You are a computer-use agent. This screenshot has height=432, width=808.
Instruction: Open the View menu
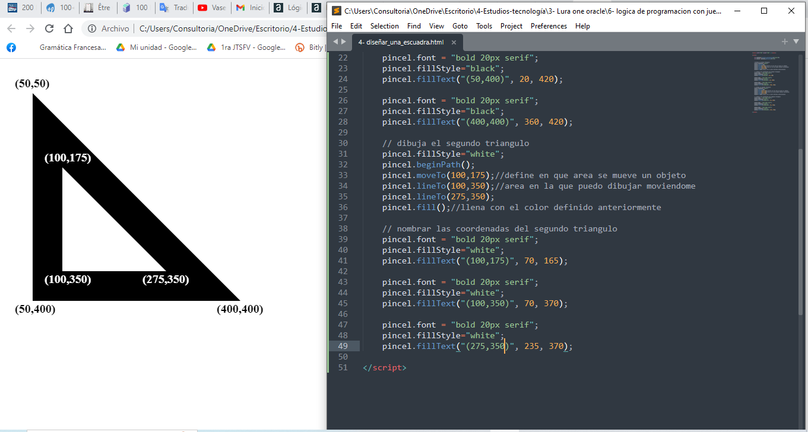pyautogui.click(x=436, y=26)
